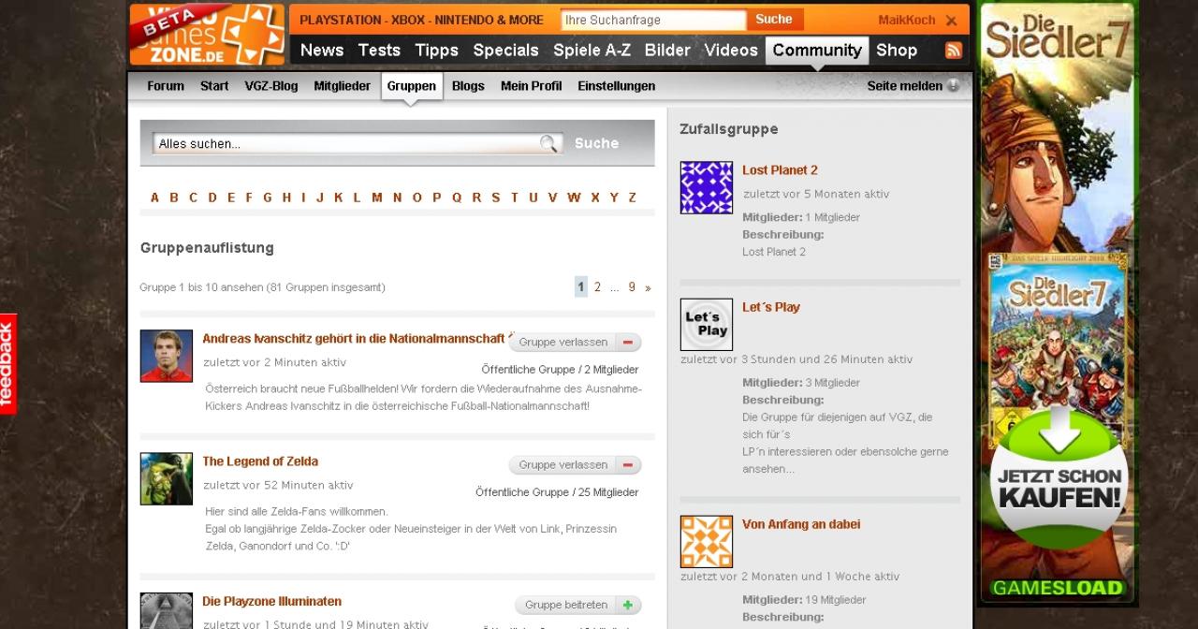Go to page 2 of groups
The height and width of the screenshot is (629, 1198).
click(597, 287)
